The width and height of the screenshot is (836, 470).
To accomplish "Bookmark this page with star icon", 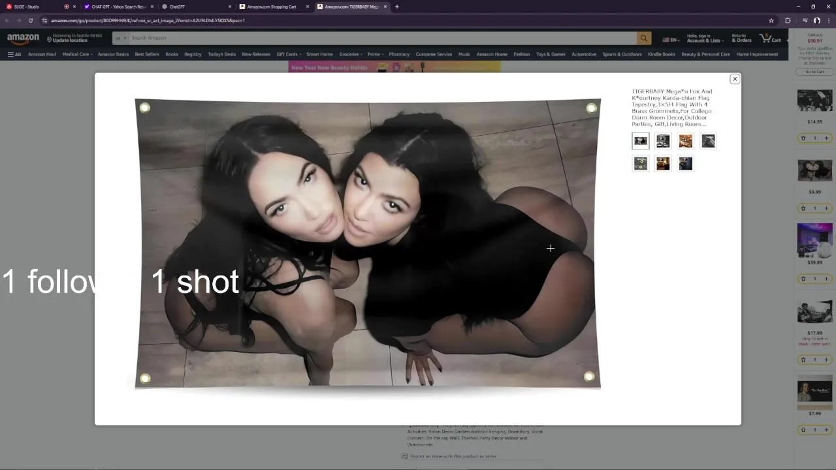I will (x=771, y=20).
